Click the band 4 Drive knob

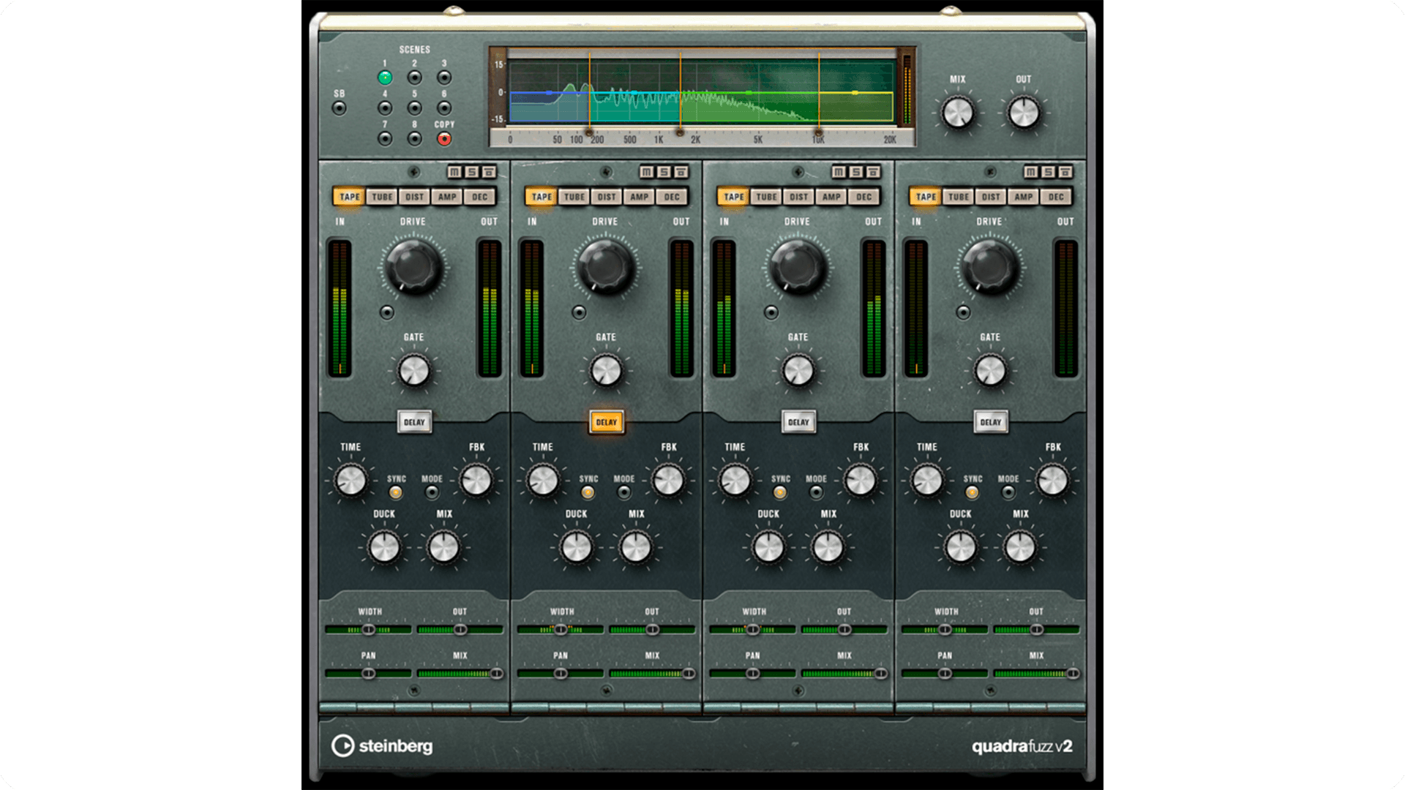click(990, 266)
